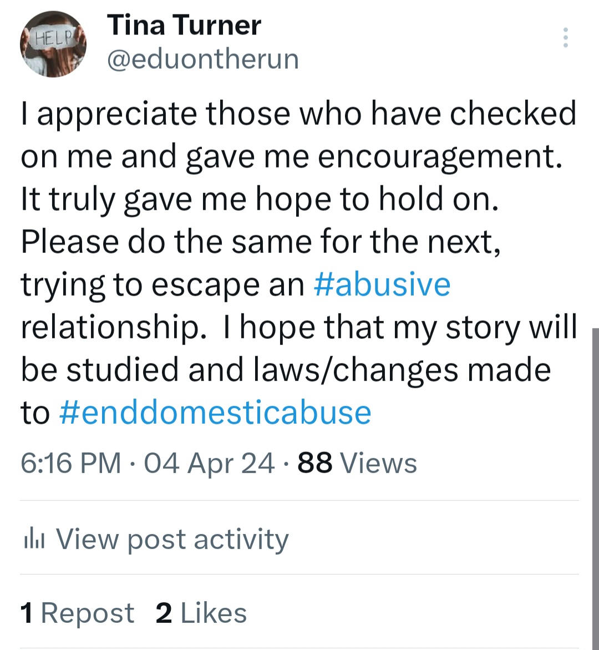Show the Likes list label
This screenshot has width=599, height=650.
tap(214, 613)
